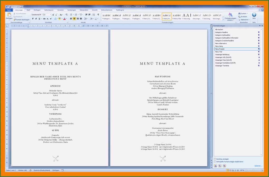Open the Formatvorlagen ändern button

pos(230,17)
